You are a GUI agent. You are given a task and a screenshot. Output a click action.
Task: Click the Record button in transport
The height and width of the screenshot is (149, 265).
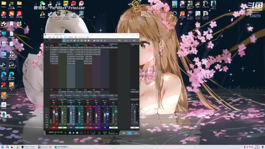[x=77, y=133]
